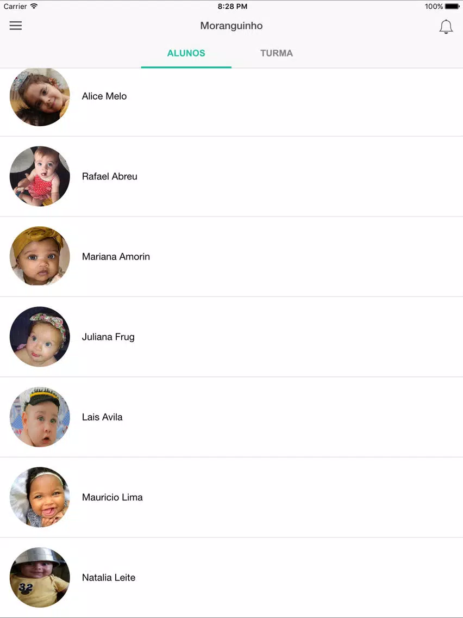
Task: Select the ALUNOS tab
Action: click(x=186, y=53)
